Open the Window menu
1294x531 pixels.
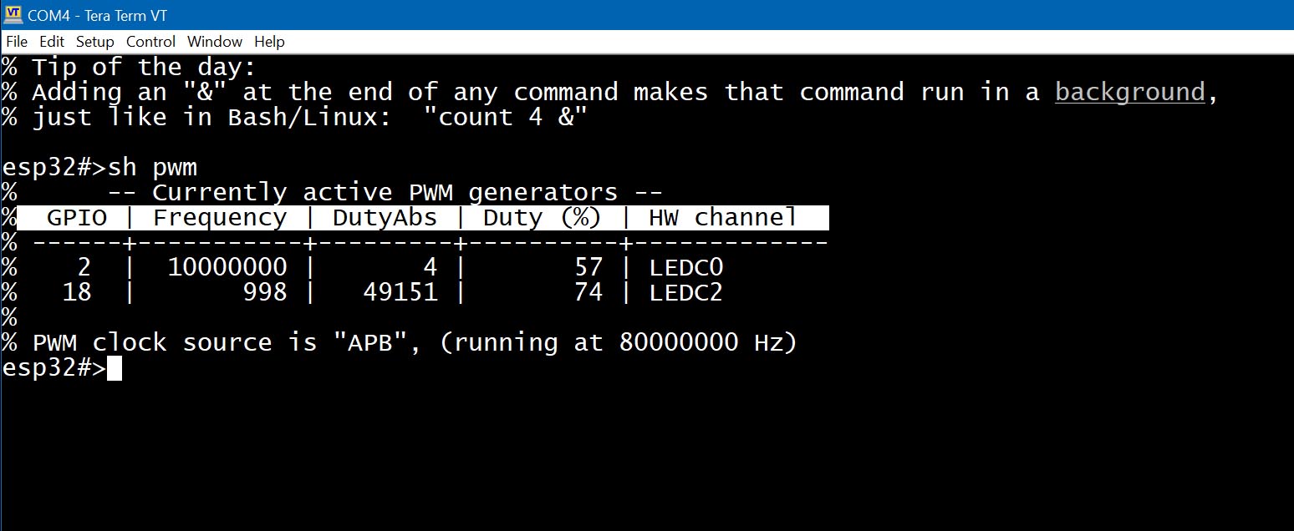[x=214, y=42]
